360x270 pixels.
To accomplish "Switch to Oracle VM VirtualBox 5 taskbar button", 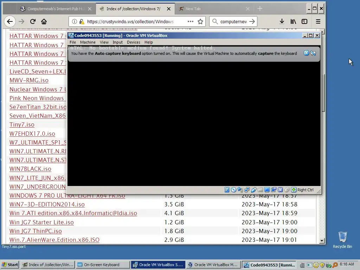I will pyautogui.click(x=158, y=265).
